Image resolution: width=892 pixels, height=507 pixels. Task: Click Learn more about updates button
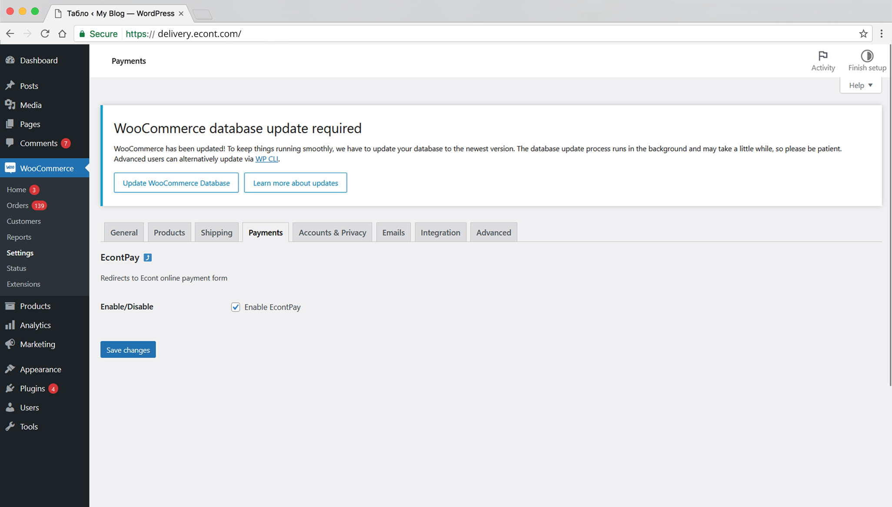(x=296, y=183)
